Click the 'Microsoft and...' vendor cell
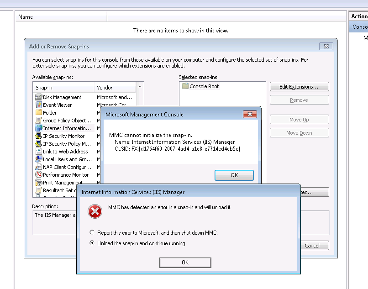This screenshot has height=289, width=368. [x=115, y=97]
